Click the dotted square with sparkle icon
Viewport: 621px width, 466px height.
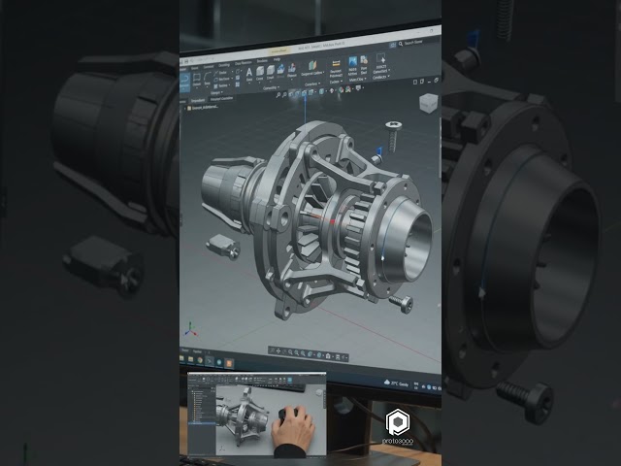tap(381, 58)
